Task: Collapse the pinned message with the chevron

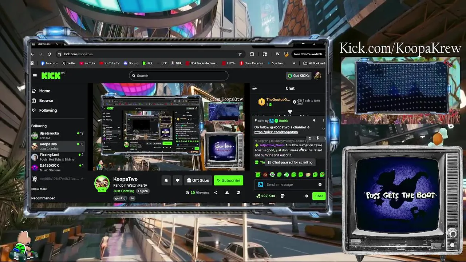Action: pyautogui.click(x=323, y=128)
